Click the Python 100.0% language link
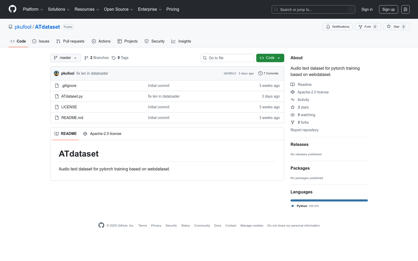Viewport: 418px width, 261px height. pyautogui.click(x=305, y=206)
